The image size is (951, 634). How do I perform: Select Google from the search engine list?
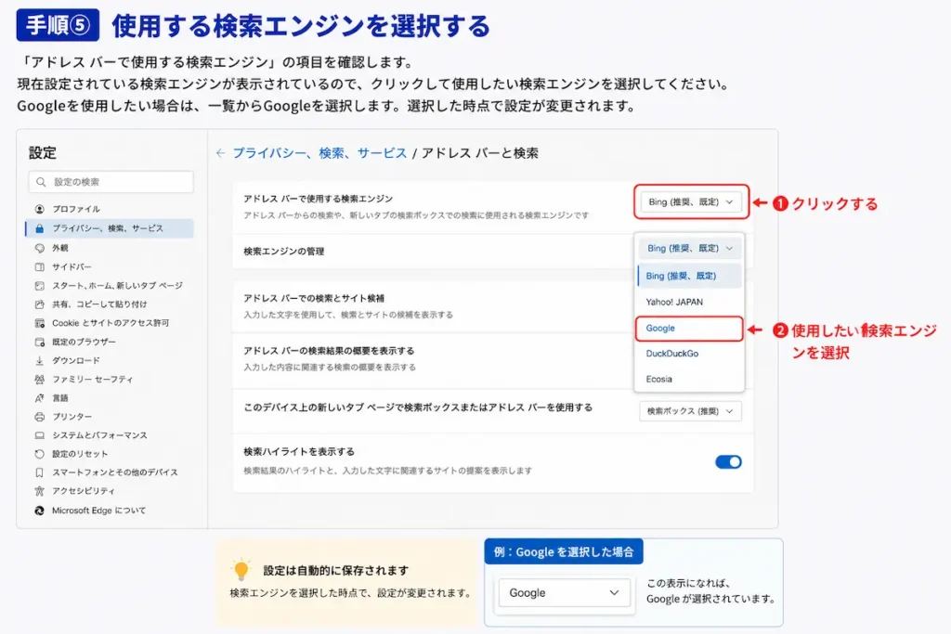690,328
